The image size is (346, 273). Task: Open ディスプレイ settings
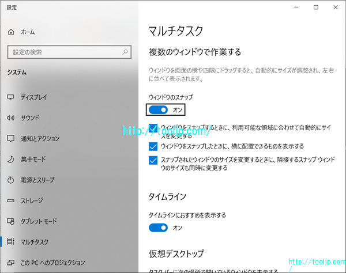pyautogui.click(x=34, y=97)
